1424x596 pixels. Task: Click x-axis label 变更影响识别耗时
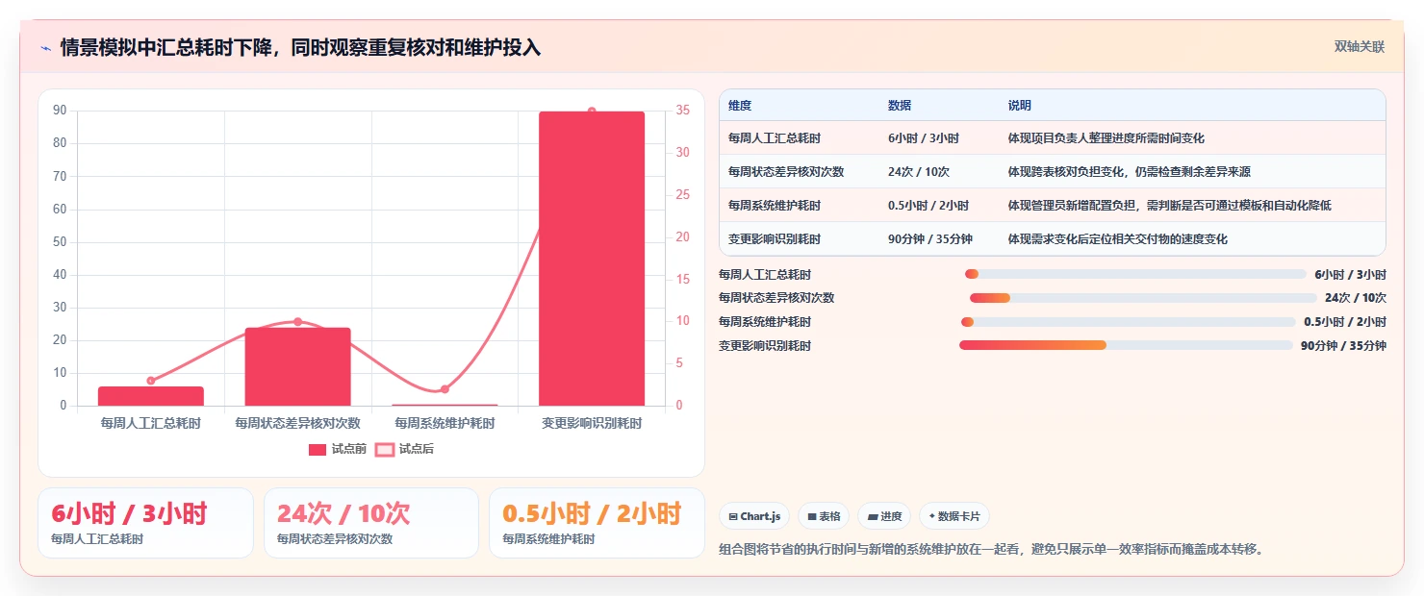(592, 423)
